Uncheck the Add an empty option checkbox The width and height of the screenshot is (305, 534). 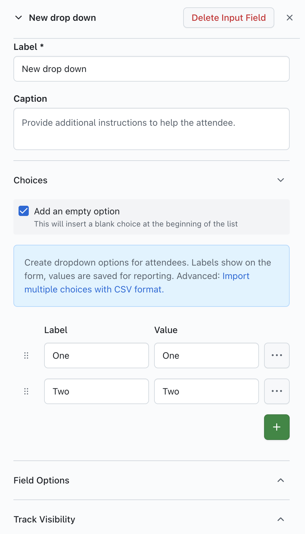(24, 211)
